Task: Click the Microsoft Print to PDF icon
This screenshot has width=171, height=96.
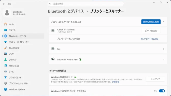Action: (x=53, y=59)
